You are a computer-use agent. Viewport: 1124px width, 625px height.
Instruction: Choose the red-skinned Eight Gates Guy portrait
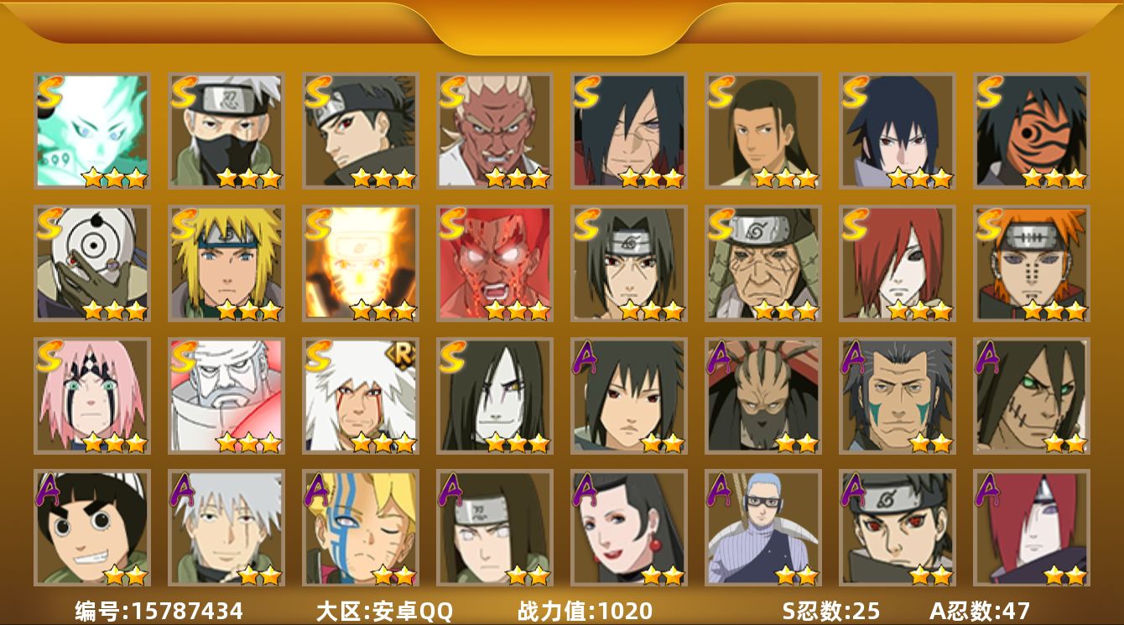495,263
